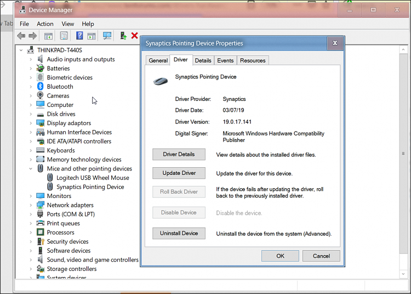Viewport: 411px width, 294px height.
Task: Click Scan for hardware changes icon
Action: 107,36
